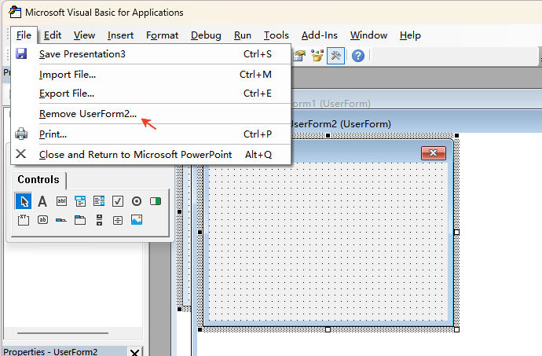Open the Insert menu
Image resolution: width=542 pixels, height=356 pixels.
pos(120,35)
